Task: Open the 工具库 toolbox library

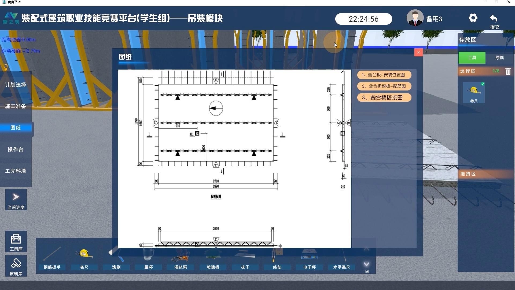Action: (x=16, y=242)
